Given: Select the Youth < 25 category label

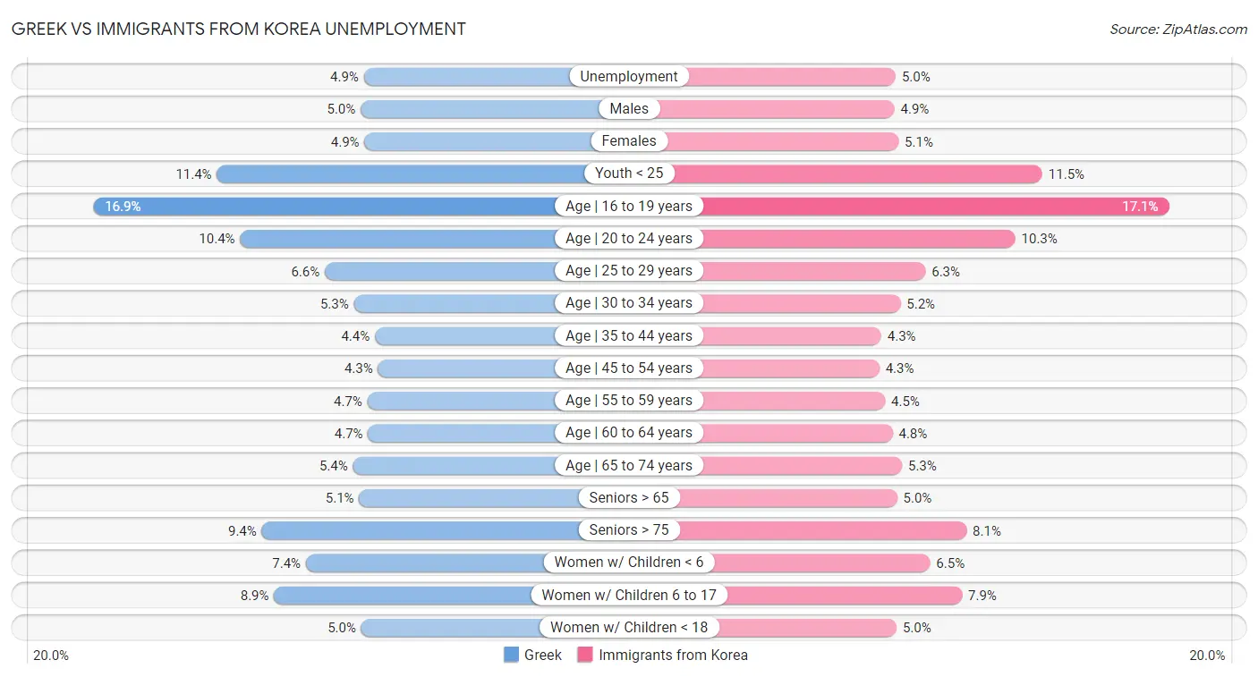Looking at the screenshot, I should coord(629,173).
